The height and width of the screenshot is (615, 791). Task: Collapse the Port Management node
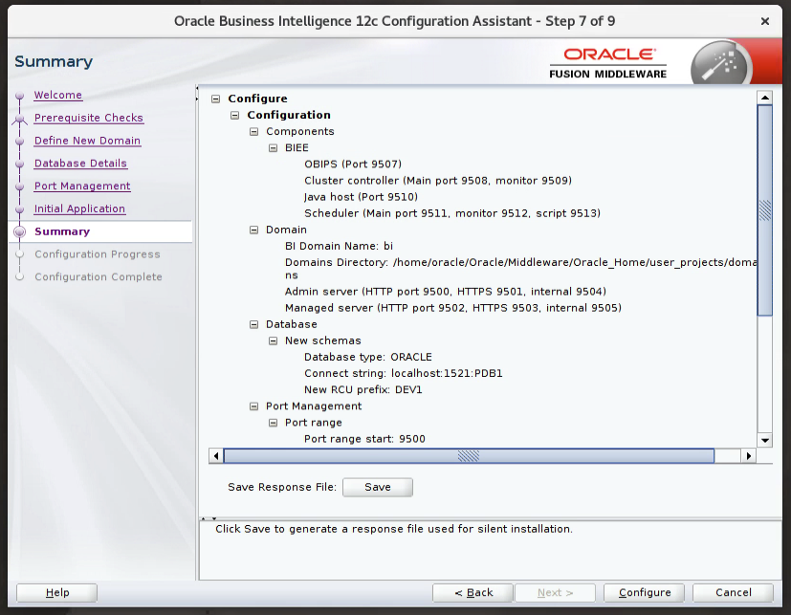click(x=254, y=406)
